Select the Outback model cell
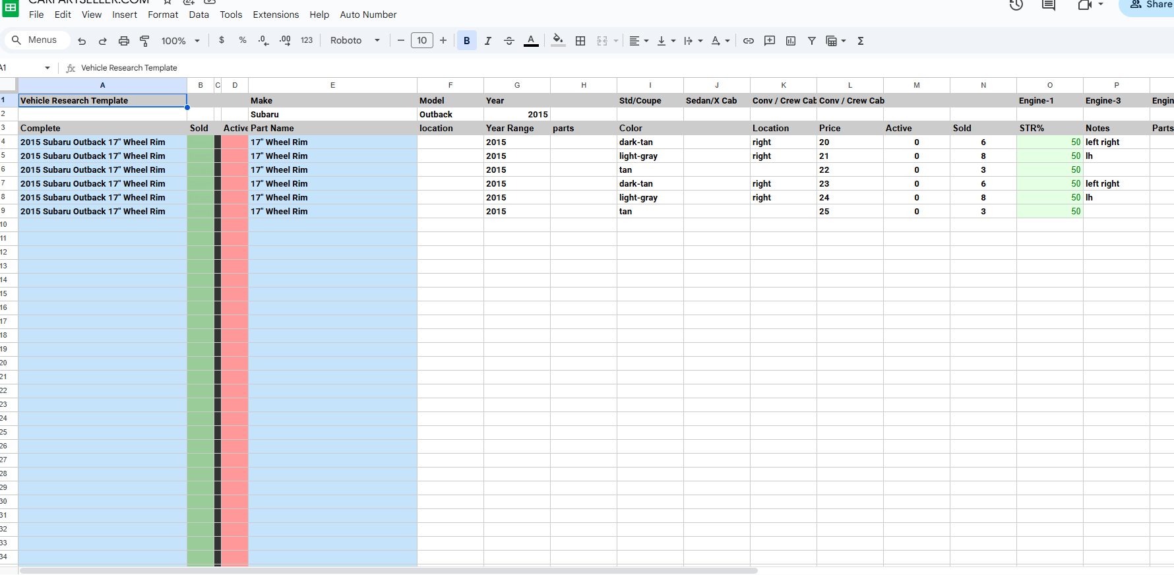This screenshot has height=575, width=1174. 450,114
